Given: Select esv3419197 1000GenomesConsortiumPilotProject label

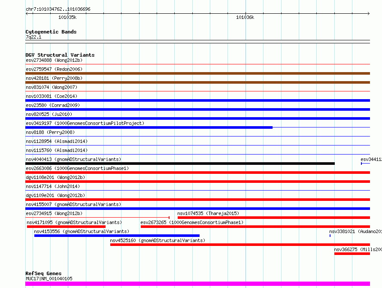Looking at the screenshot, I should click(85, 123).
